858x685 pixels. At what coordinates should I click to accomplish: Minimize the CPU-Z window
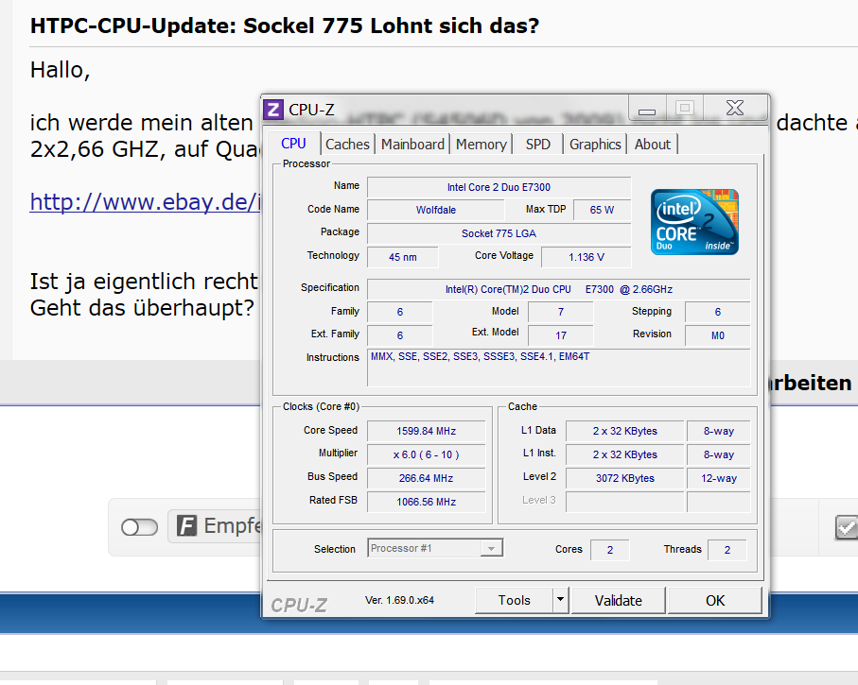click(x=647, y=108)
